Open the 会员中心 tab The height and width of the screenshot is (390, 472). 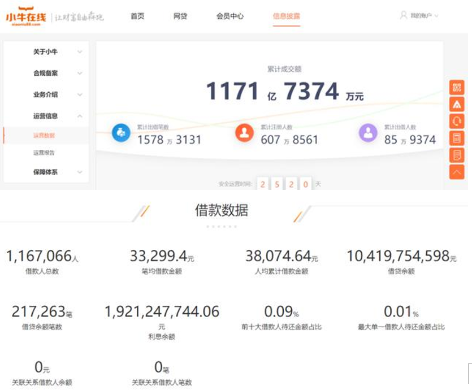pyautogui.click(x=230, y=16)
